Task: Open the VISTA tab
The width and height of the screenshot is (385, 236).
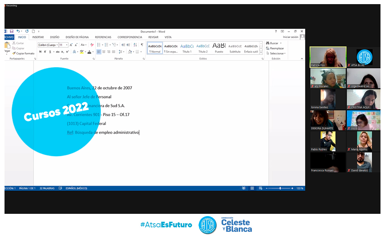Action: [168, 37]
